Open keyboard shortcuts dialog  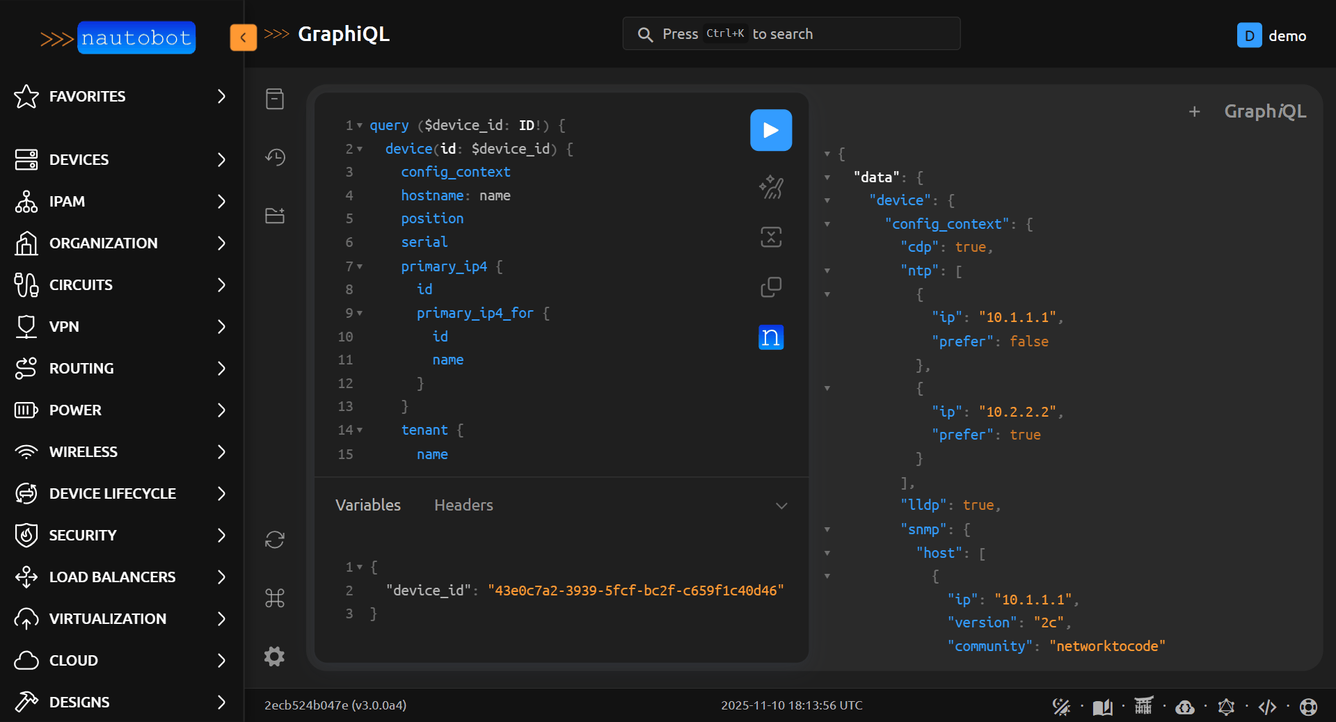(x=275, y=598)
